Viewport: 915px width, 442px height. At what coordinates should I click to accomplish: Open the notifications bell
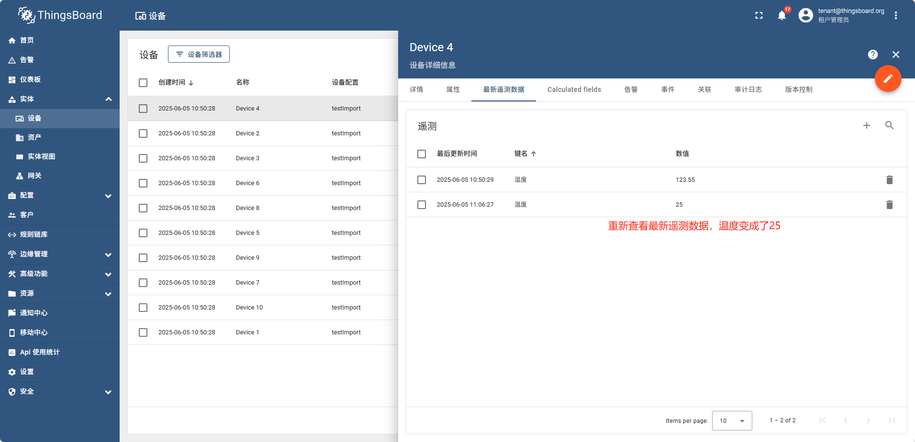(x=781, y=15)
